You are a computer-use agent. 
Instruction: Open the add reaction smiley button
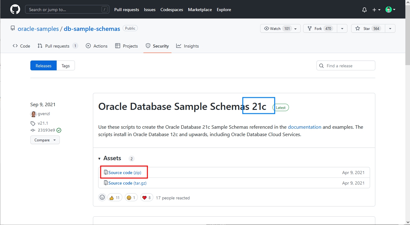tap(102, 198)
